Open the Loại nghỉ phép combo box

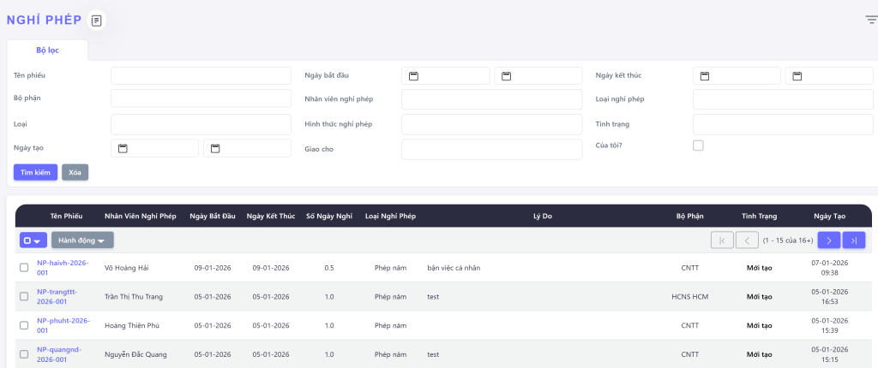click(783, 99)
